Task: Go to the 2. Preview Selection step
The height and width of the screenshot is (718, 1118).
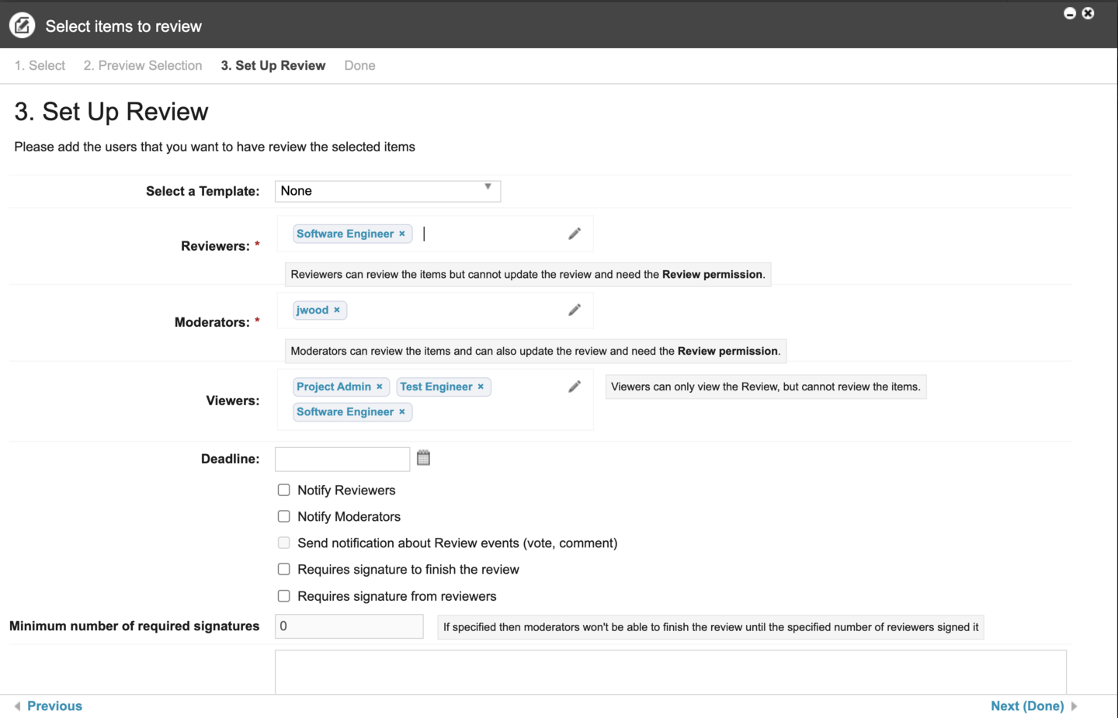Action: click(143, 66)
